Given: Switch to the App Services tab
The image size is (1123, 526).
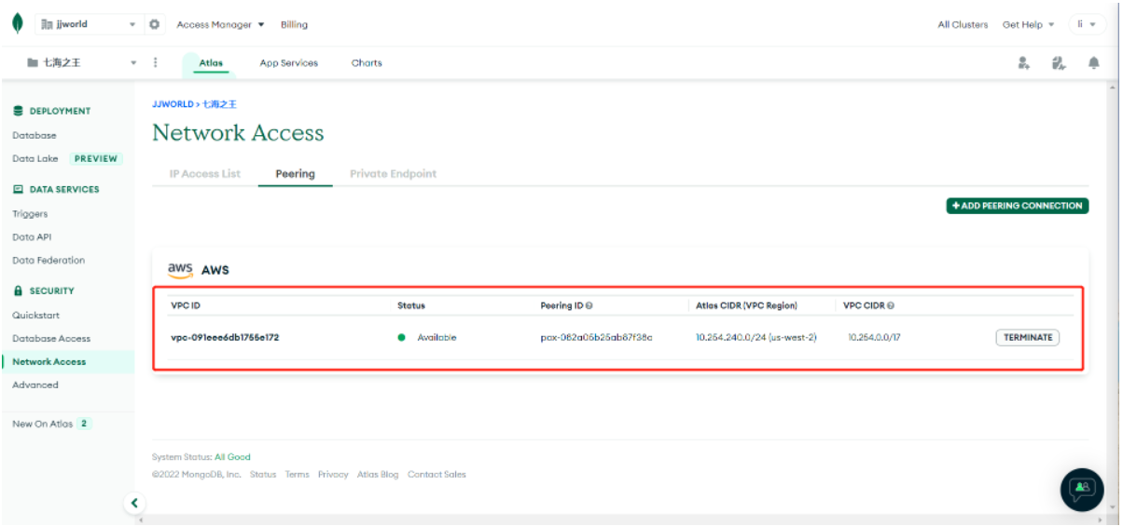Looking at the screenshot, I should click(288, 63).
